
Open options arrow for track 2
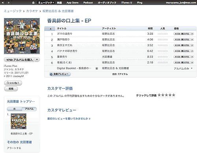pyautogui.click(x=192, y=40)
